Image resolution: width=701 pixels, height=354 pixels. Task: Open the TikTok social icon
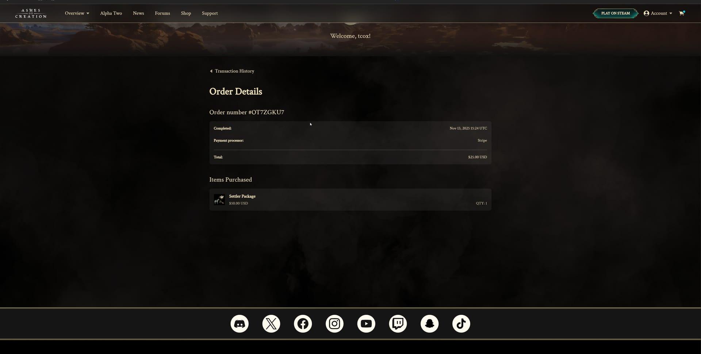461,324
